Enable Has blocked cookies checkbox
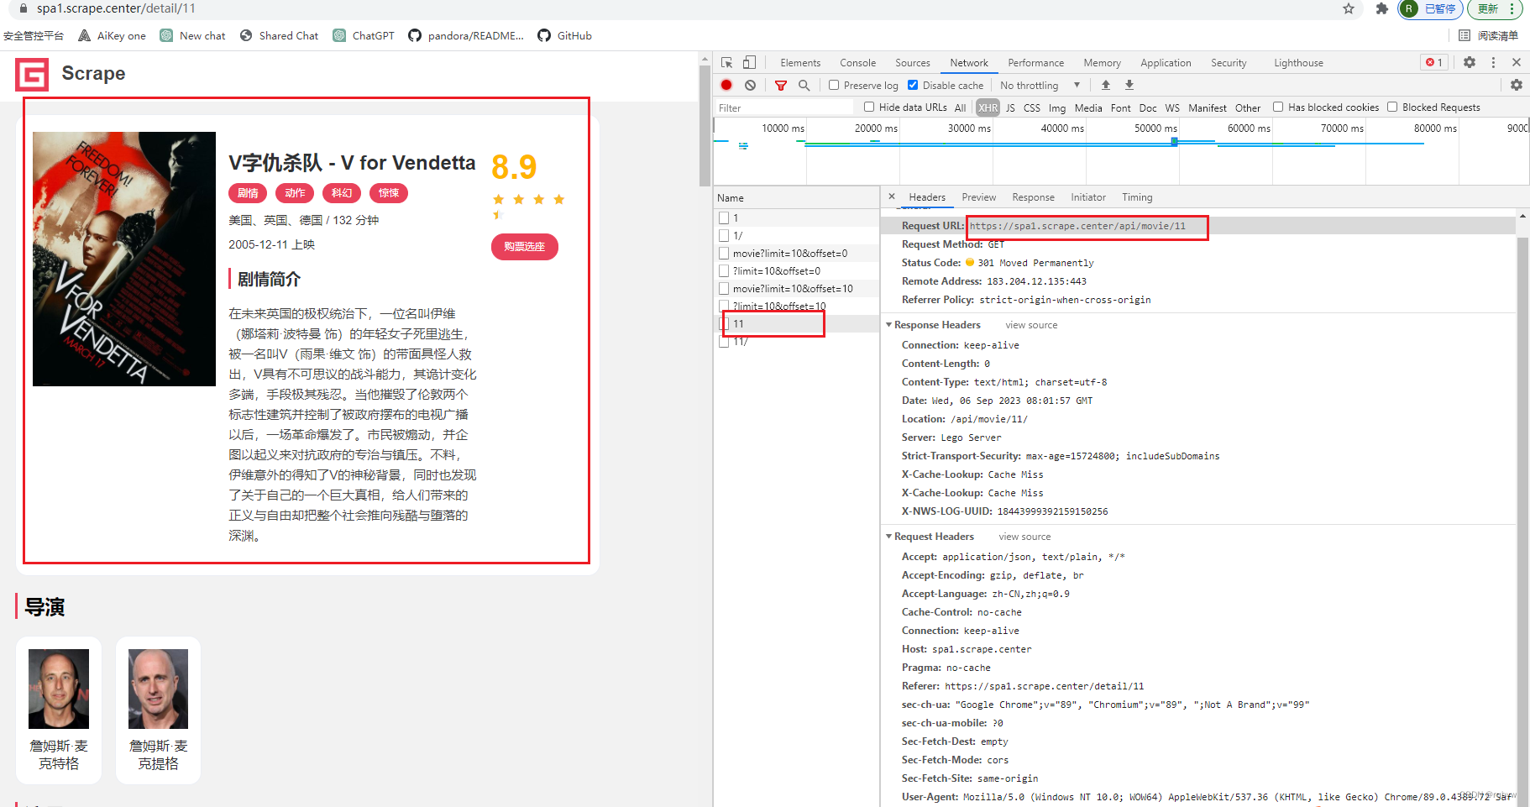The width and height of the screenshot is (1530, 807). tap(1278, 107)
